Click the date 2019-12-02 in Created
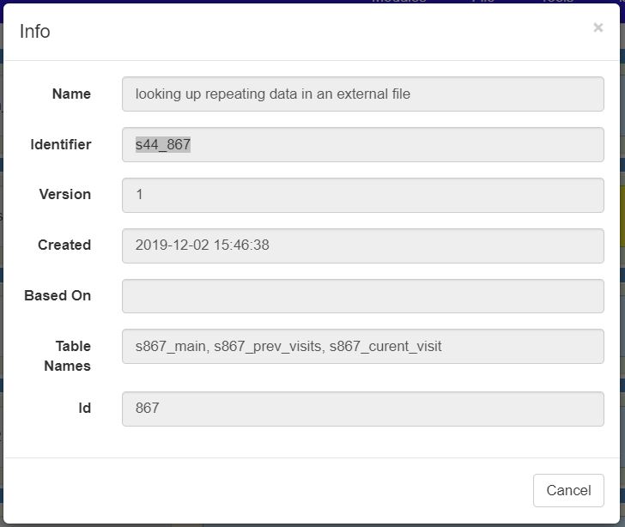 coord(169,245)
